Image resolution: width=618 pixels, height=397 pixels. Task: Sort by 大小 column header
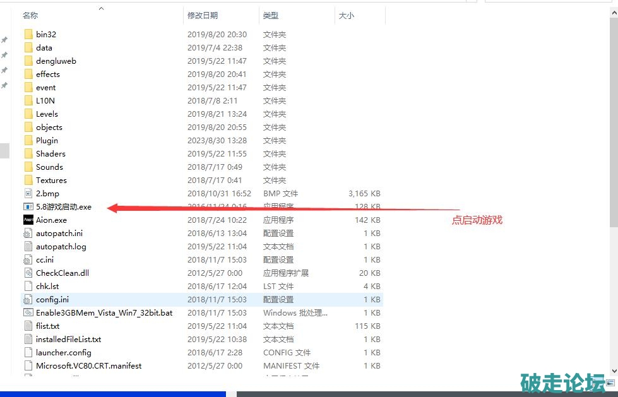347,15
